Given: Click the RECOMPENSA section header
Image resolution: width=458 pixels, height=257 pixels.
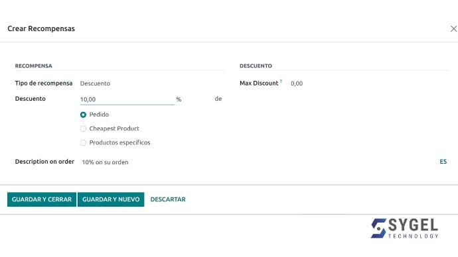Looking at the screenshot, I should click(34, 66).
